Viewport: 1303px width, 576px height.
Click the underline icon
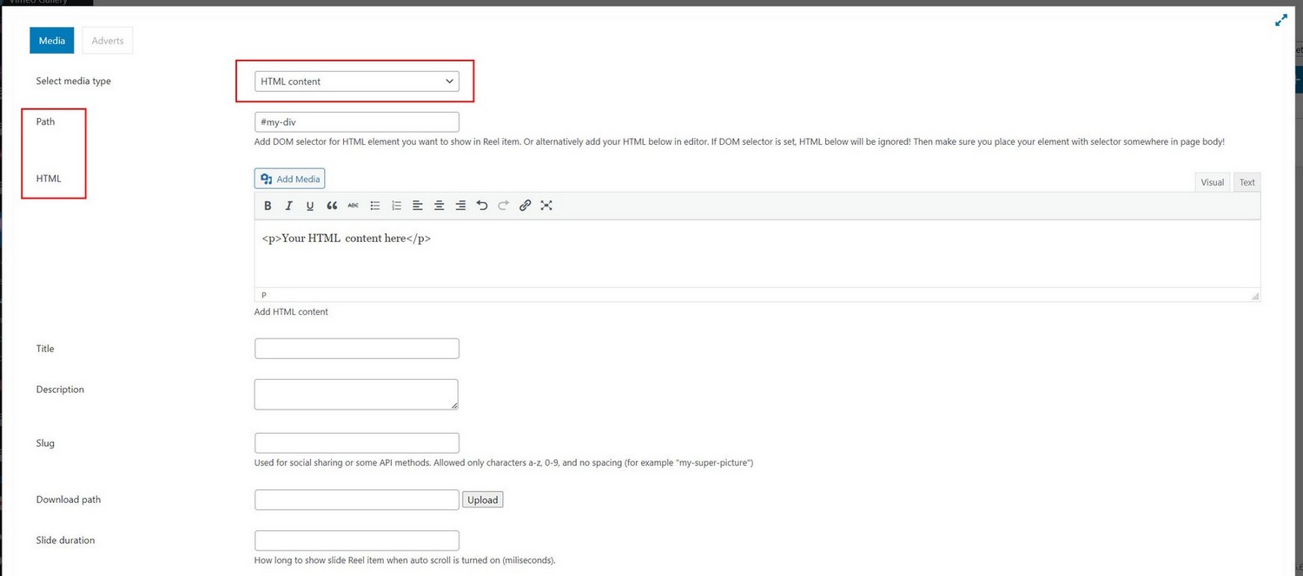point(310,206)
